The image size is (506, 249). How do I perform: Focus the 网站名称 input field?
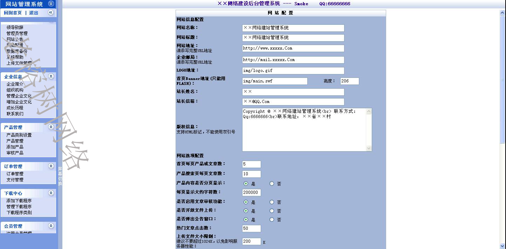pos(293,28)
